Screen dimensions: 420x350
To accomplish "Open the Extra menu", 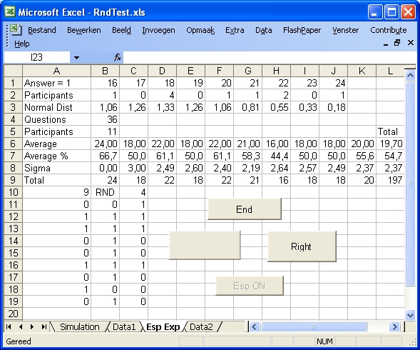I will pyautogui.click(x=235, y=30).
